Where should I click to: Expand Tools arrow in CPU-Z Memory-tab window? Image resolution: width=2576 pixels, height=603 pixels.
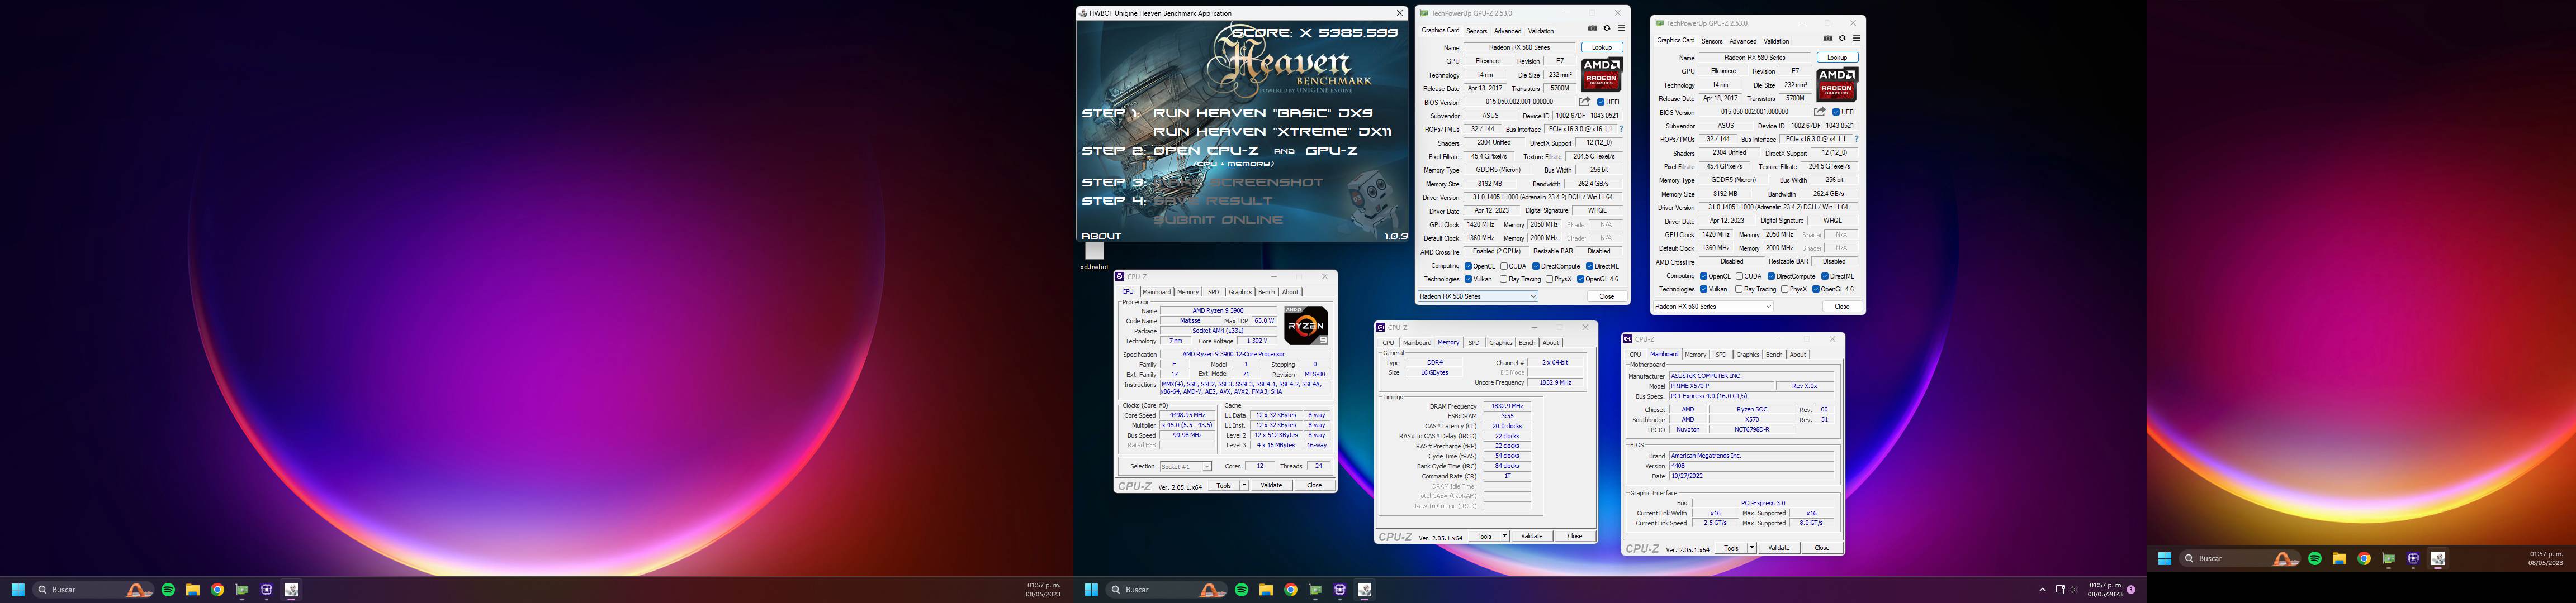pos(1504,536)
